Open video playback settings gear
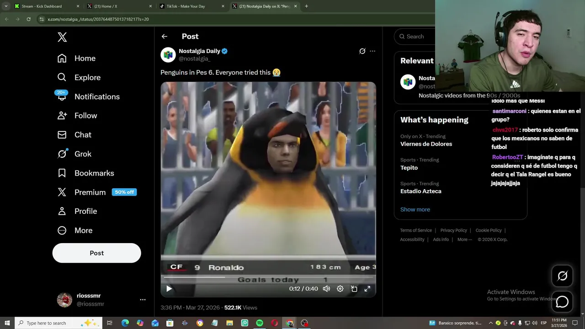This screenshot has width=585, height=329. point(340,289)
